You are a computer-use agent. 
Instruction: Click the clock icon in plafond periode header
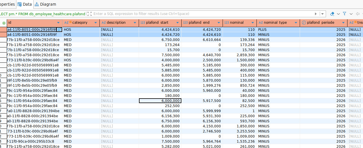304,23
